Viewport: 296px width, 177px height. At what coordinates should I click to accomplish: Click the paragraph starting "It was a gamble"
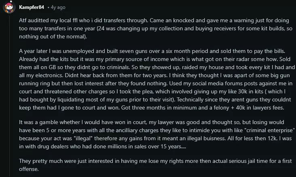pos(154,138)
